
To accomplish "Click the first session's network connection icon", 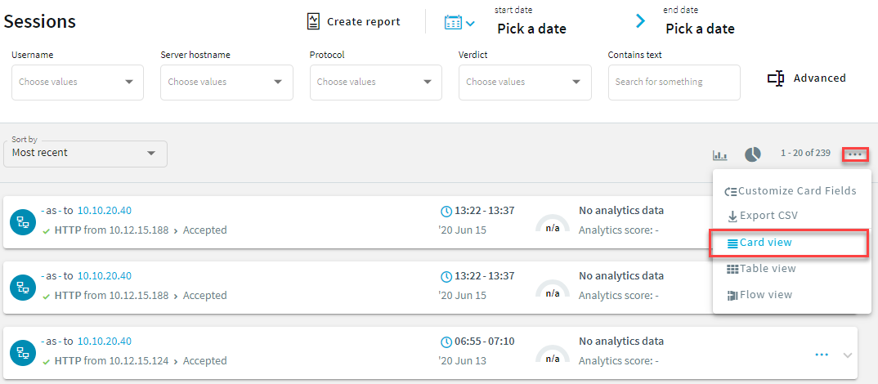I will [x=22, y=221].
